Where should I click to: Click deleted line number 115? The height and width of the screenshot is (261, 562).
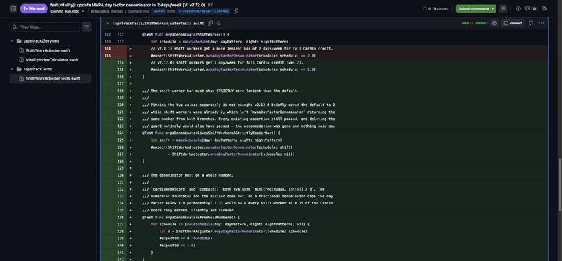click(x=107, y=56)
